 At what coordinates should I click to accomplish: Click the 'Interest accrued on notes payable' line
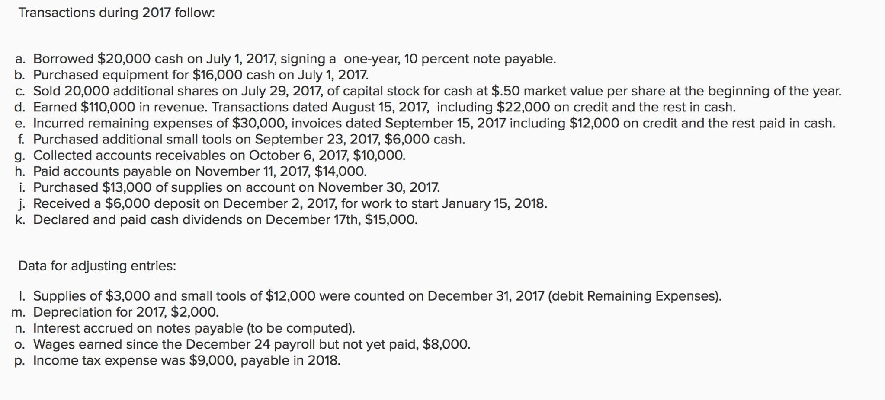pos(185,328)
